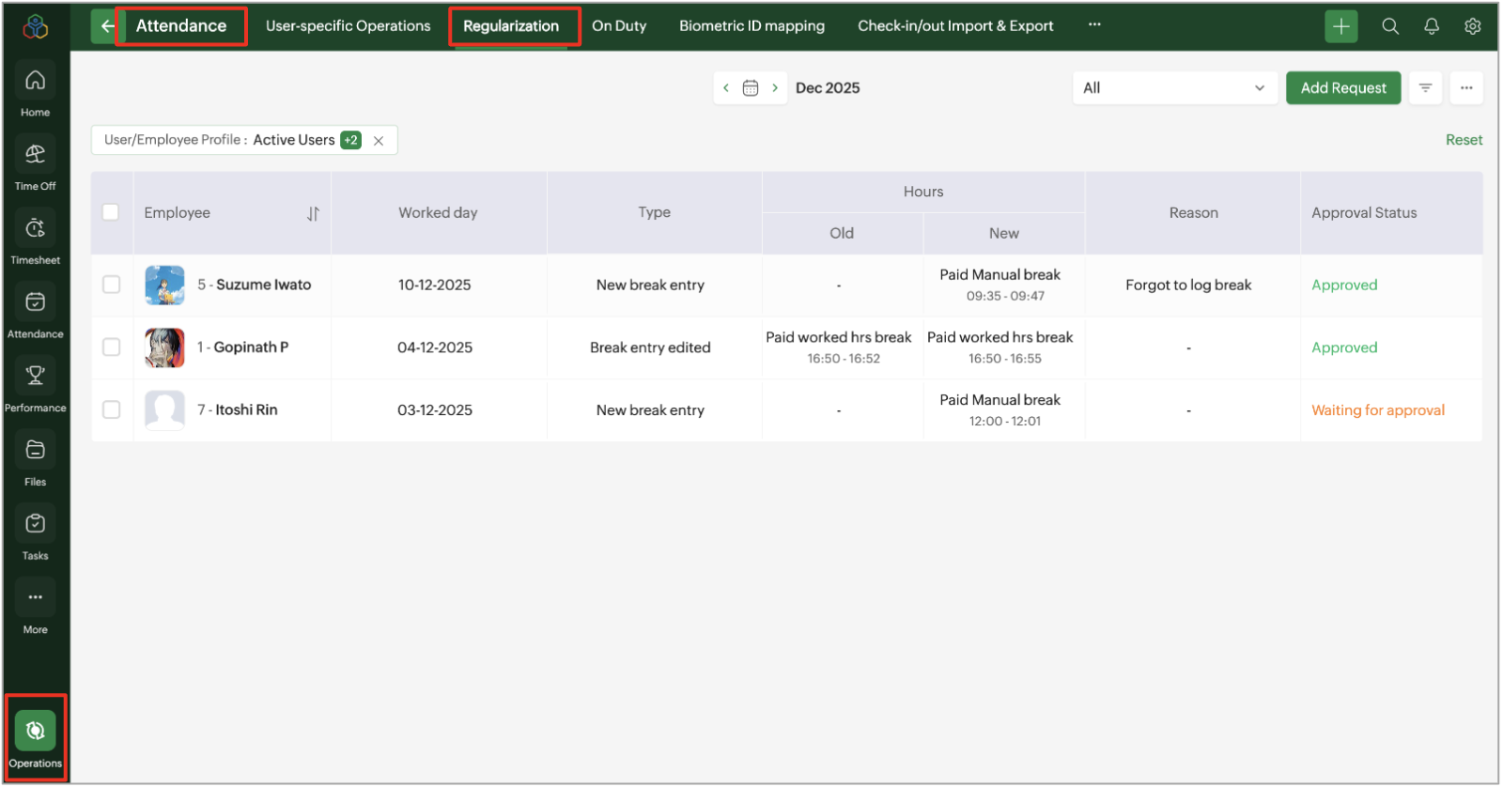Tick the checkbox for Gopinath P
Viewport: 1503px width, 787px height.
pos(111,347)
